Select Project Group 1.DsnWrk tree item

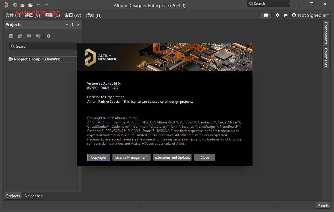click(x=37, y=59)
